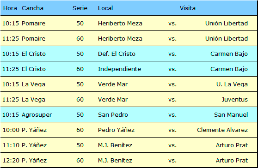Click the Independiente team cell

(x=119, y=69)
